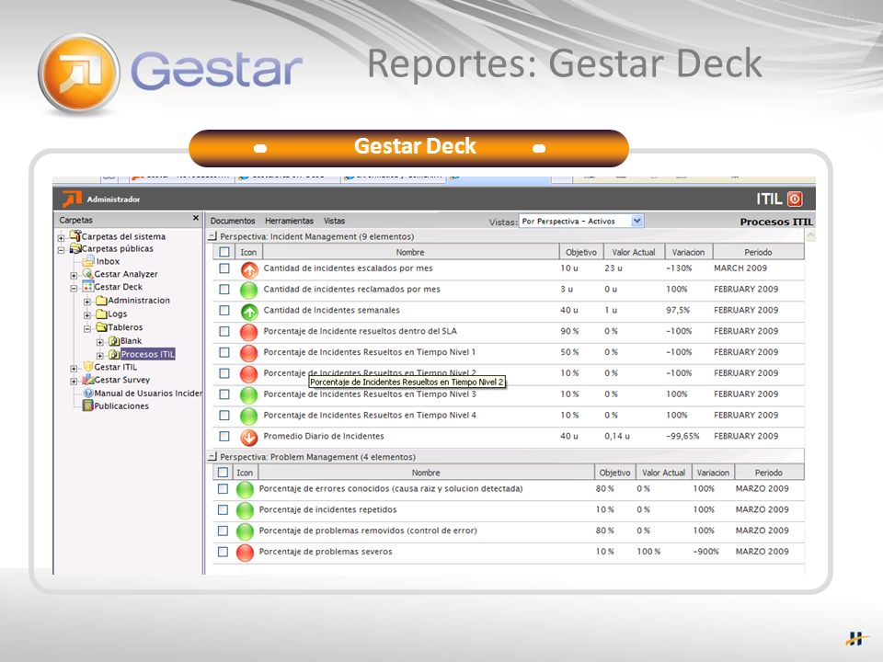Open Porcentaje de problemas severos entry
The height and width of the screenshot is (662, 883).
tap(326, 552)
